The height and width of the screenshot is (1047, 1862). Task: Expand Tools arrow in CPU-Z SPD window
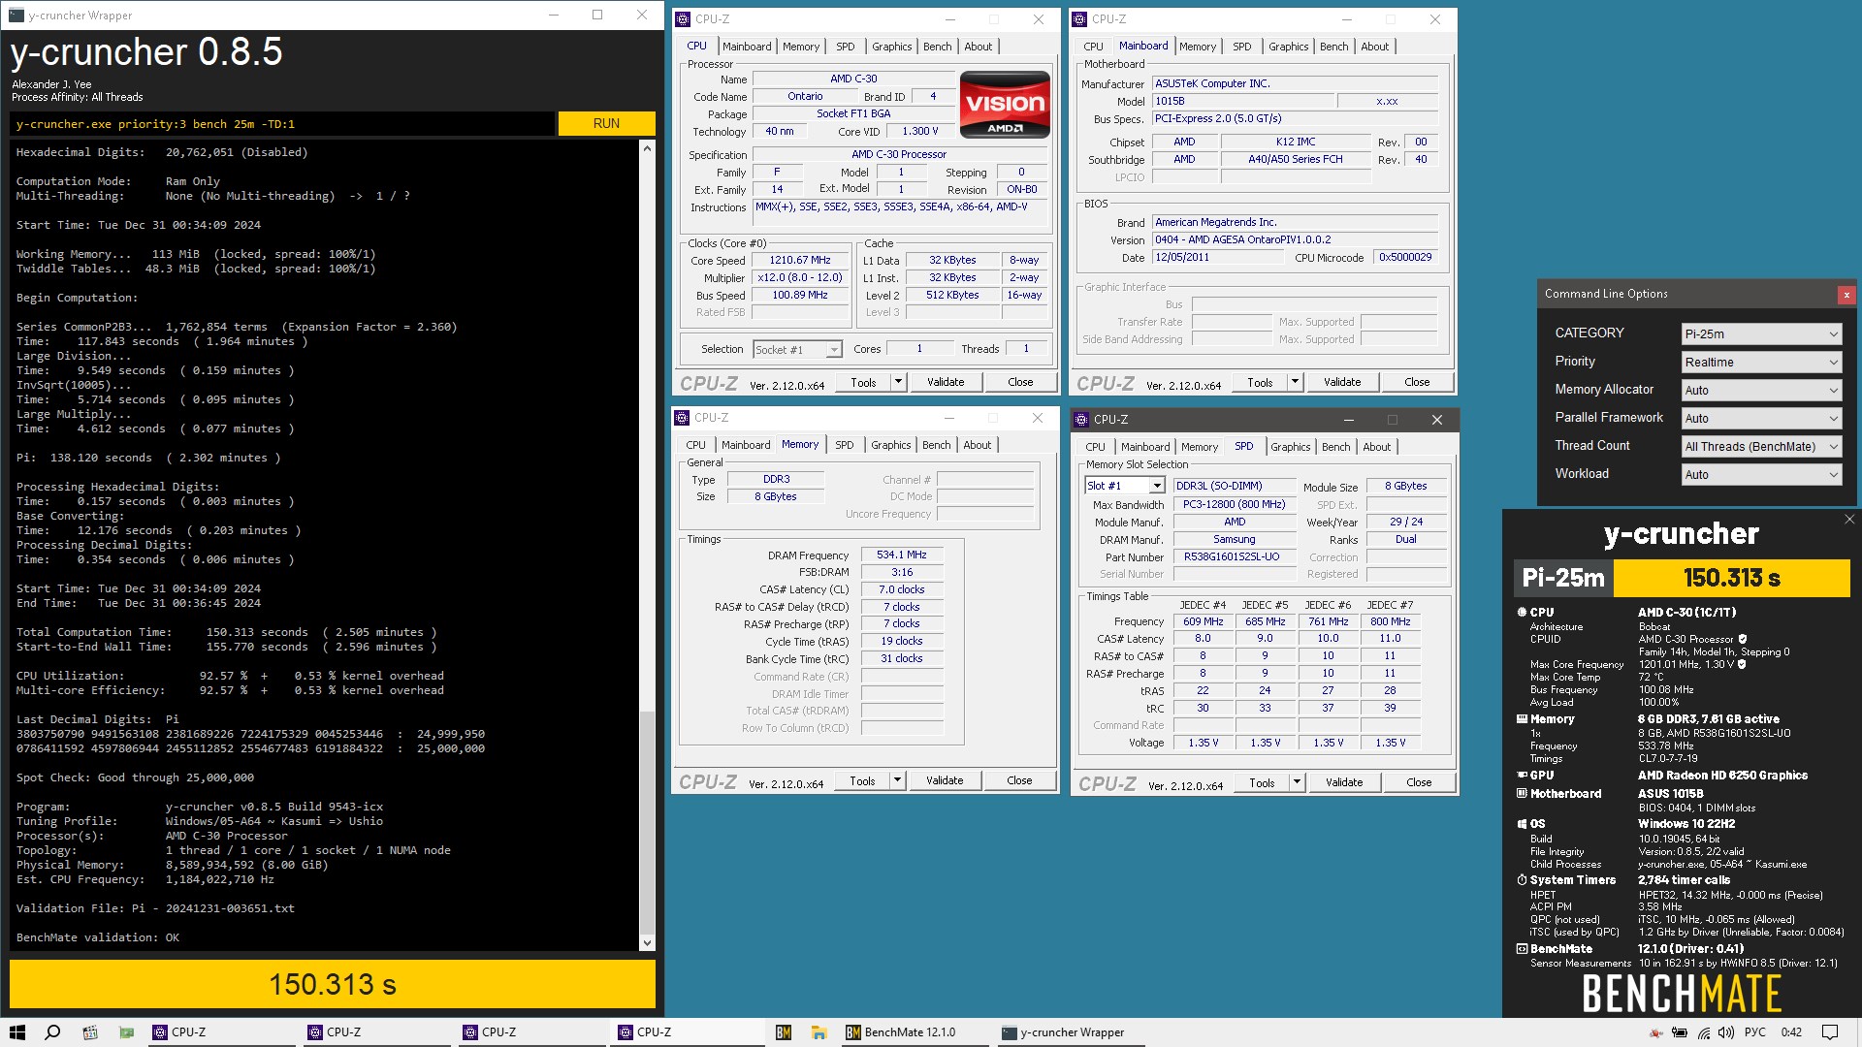click(x=1297, y=782)
